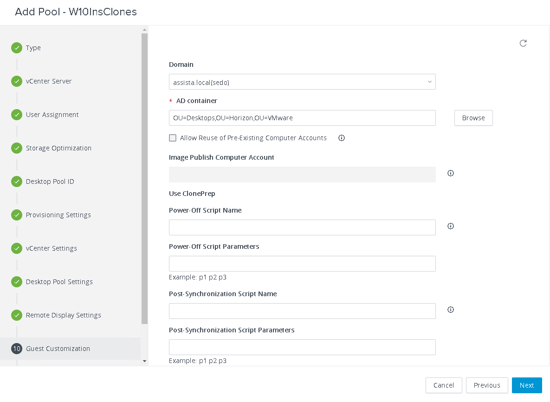Click the Next button
Screen dimensions: 550x402
pos(527,385)
